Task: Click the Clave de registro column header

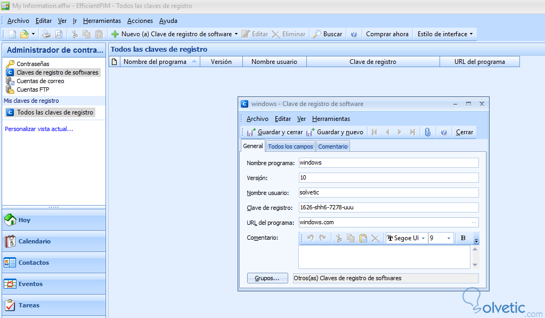Action: click(x=373, y=62)
